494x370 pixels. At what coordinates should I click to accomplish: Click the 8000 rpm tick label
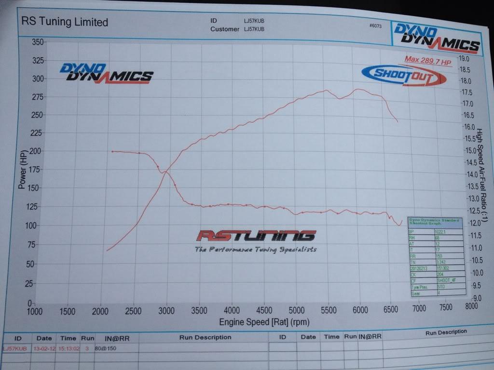tap(471, 306)
